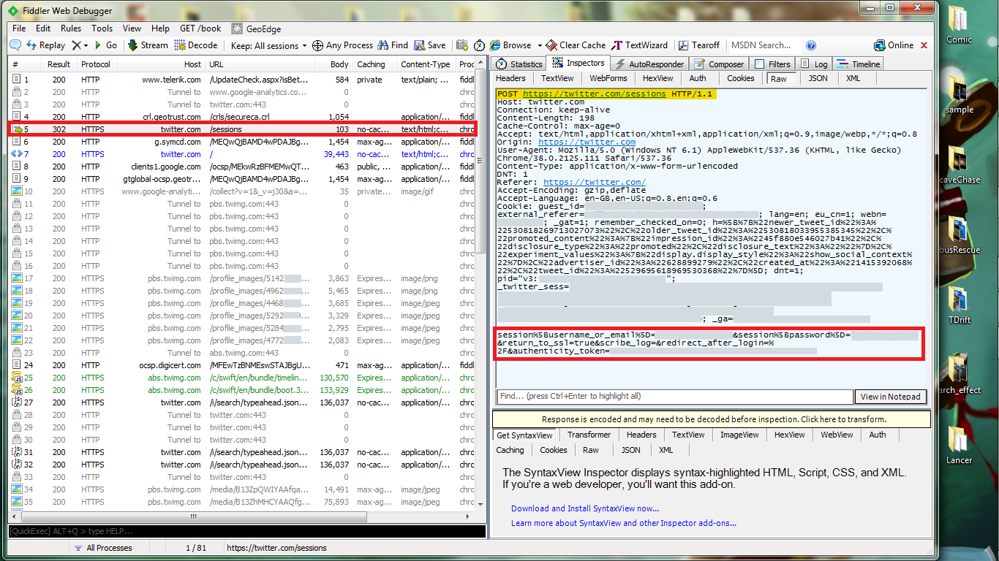The width and height of the screenshot is (999, 561).
Task: Select the response ImageView tab
Action: click(x=739, y=435)
